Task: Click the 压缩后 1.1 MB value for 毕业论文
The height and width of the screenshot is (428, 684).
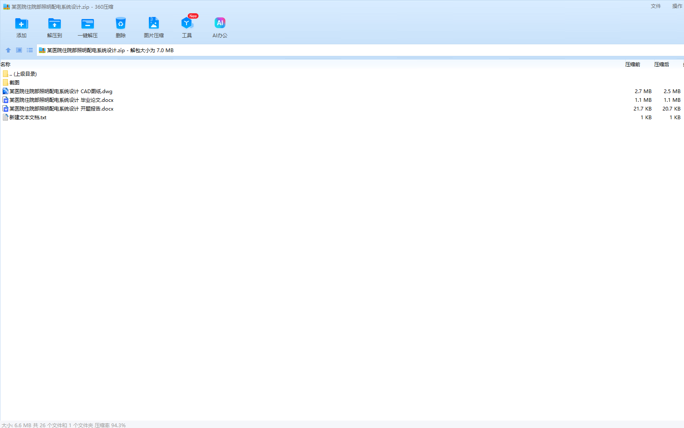Action: tap(672, 100)
